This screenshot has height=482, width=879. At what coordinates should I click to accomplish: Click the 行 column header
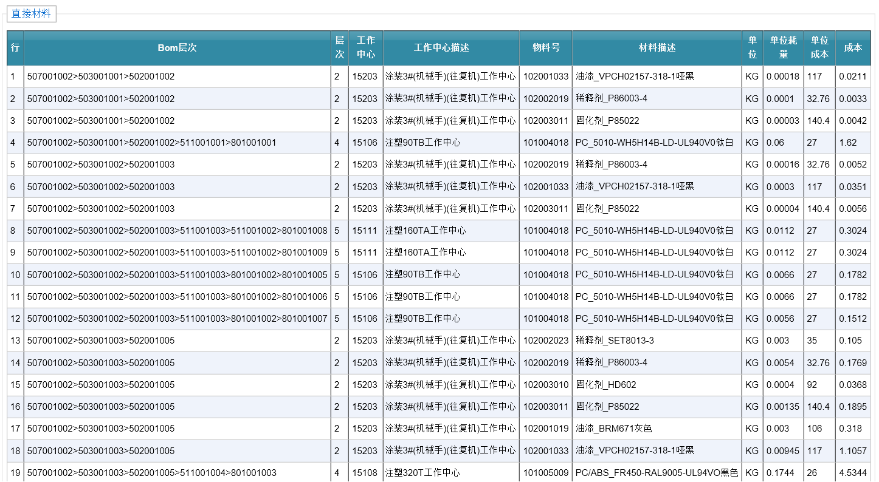tap(15, 47)
